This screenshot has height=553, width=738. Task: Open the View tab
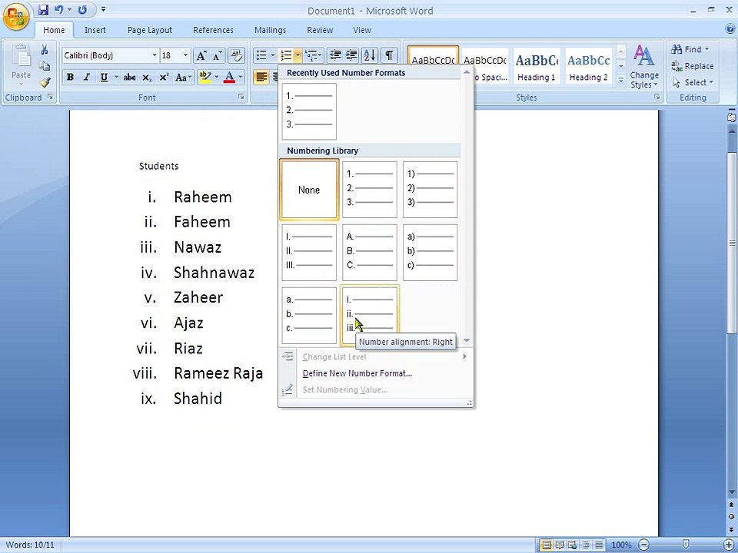(x=362, y=30)
